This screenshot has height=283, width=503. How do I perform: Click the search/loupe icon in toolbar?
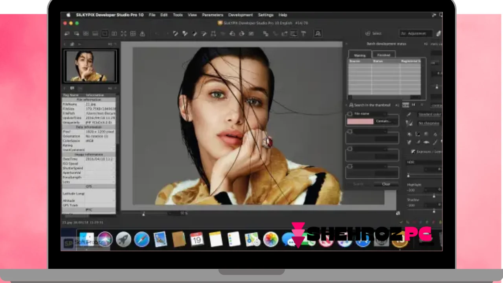[318, 34]
